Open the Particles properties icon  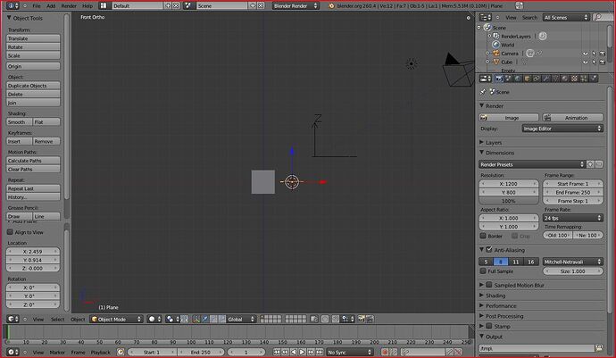(584, 79)
